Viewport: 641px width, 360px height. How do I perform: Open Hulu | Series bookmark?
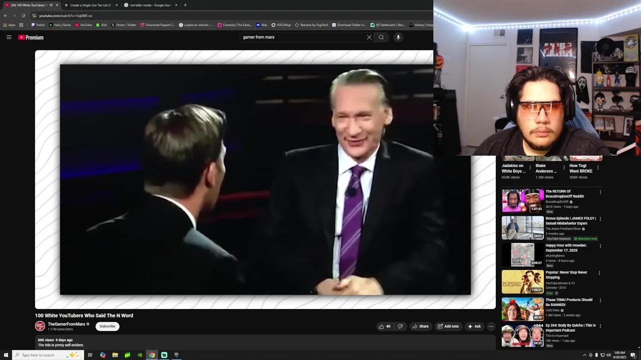click(60, 25)
